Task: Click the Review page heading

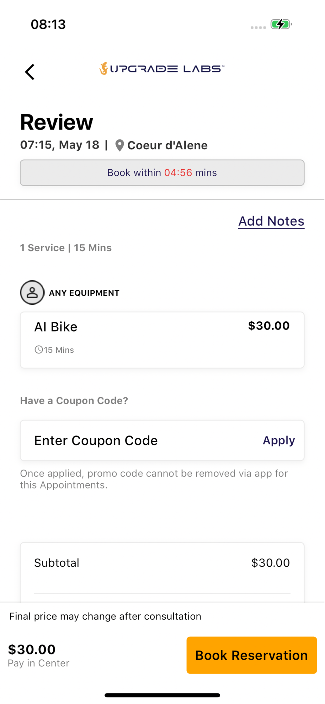Action: pos(57,122)
